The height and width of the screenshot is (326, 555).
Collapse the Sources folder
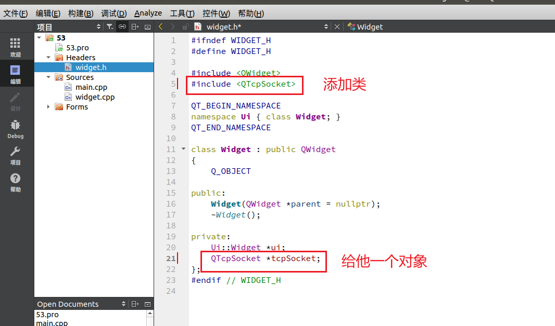pos(48,77)
